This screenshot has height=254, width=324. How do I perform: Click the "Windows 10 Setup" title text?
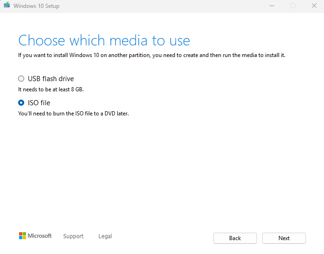click(36, 6)
